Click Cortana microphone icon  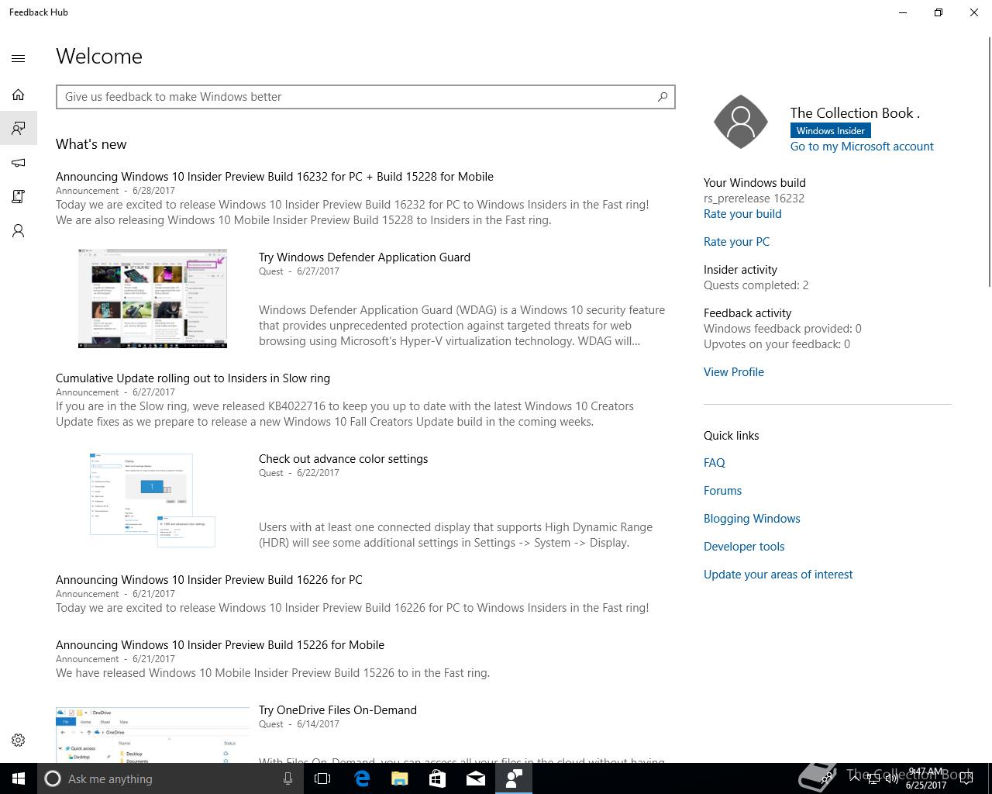(288, 778)
